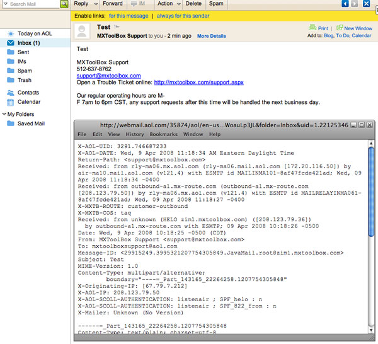Flag the Test message

[117, 28]
